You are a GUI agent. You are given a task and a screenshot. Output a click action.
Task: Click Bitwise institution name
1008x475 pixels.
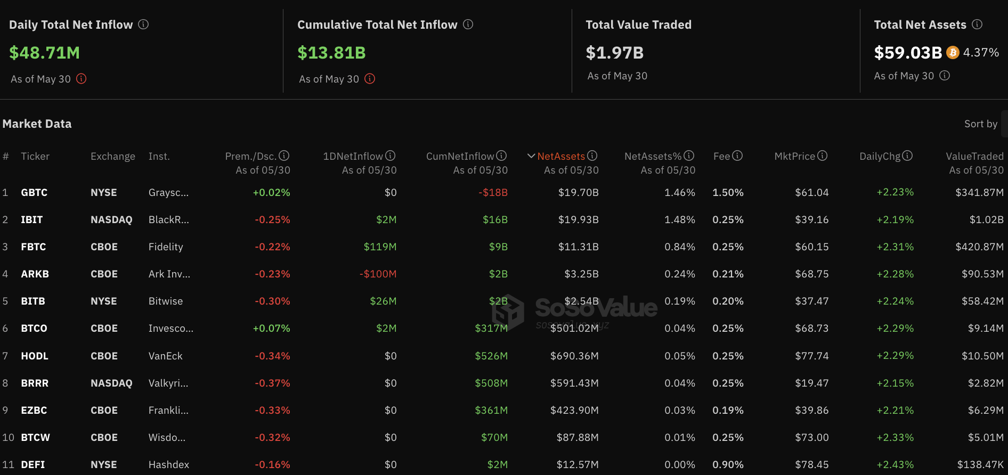pos(166,301)
